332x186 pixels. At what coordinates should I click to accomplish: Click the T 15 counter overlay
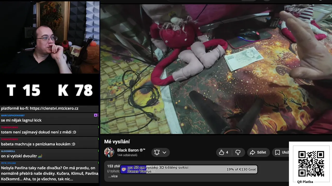tap(23, 90)
